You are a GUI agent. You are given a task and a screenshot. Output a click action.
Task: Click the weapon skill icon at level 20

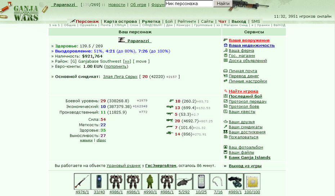click(x=170, y=121)
